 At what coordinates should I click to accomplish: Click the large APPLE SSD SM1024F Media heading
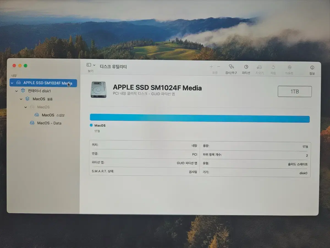coord(157,88)
